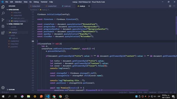The width and height of the screenshot is (177, 99).
Task: Open the Manage gear icon
Action: [3, 88]
